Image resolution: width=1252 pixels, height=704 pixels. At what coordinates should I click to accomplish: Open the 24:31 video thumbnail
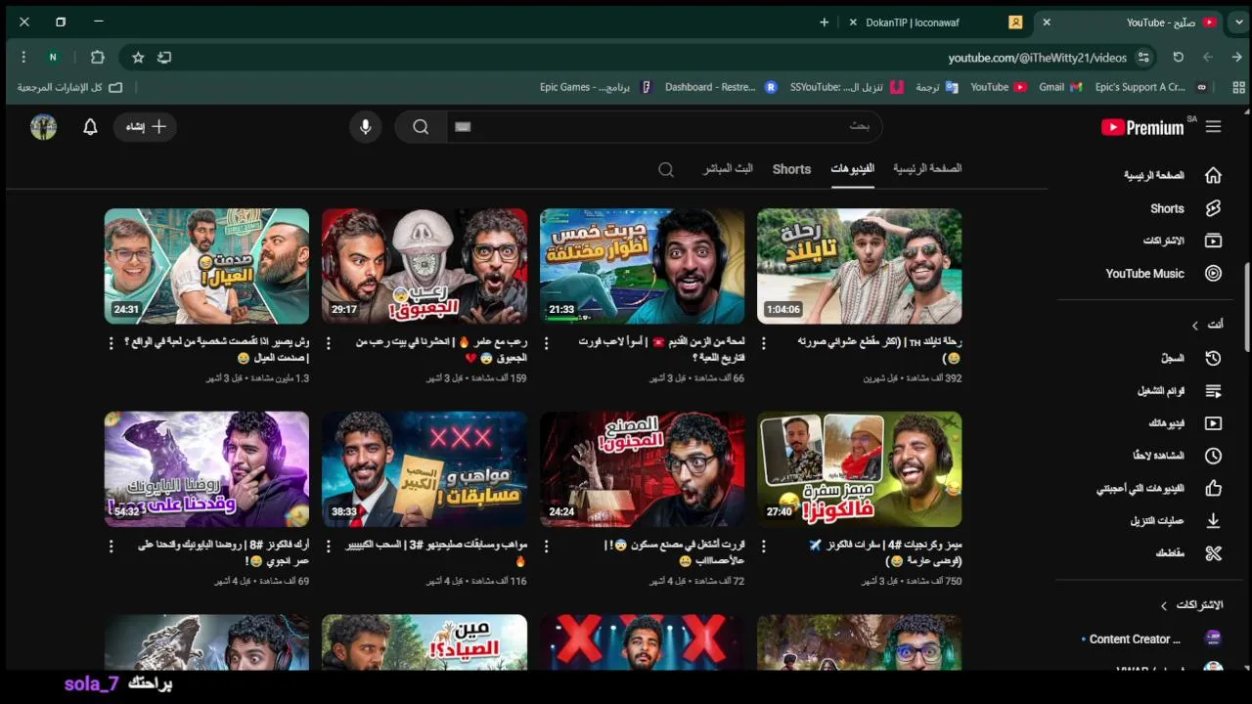tap(206, 266)
